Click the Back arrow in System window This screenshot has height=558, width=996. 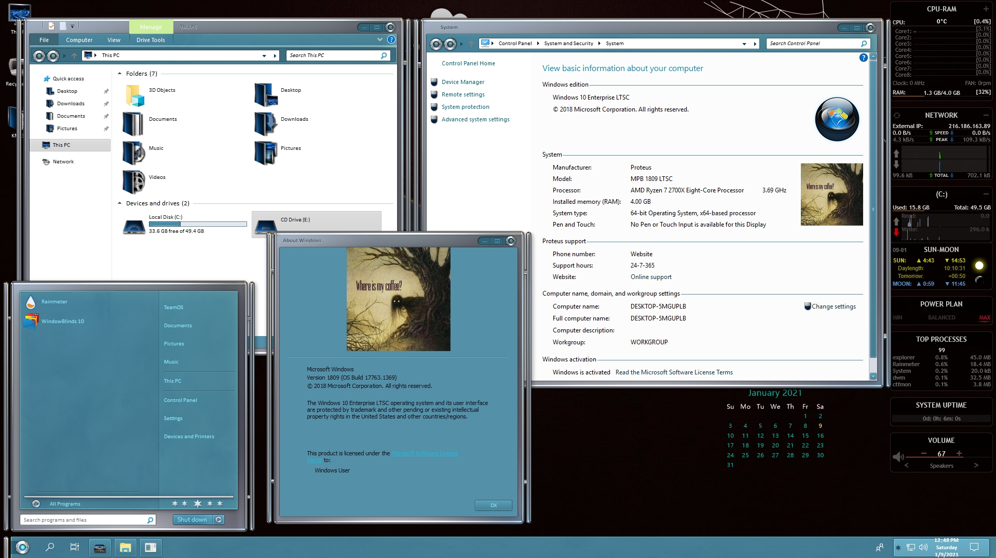(x=436, y=44)
